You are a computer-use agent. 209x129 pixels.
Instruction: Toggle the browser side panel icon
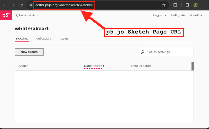pos(187,5)
